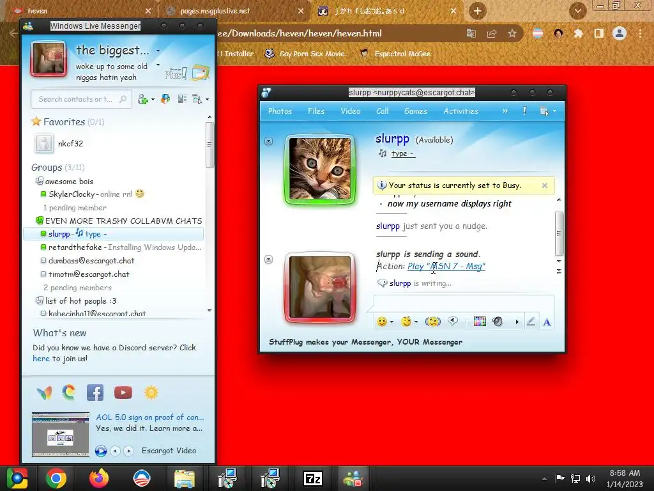Click the search magnifier icon
Screen dimensions: 654x491
click(123, 99)
